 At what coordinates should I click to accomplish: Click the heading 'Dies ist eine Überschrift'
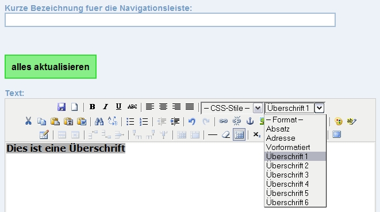pos(66,148)
